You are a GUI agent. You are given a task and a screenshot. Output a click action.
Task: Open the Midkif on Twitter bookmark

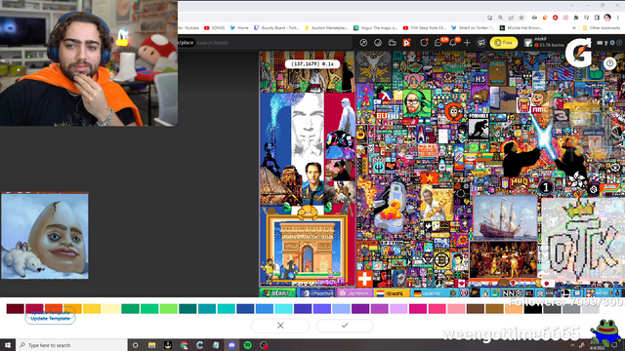473,28
